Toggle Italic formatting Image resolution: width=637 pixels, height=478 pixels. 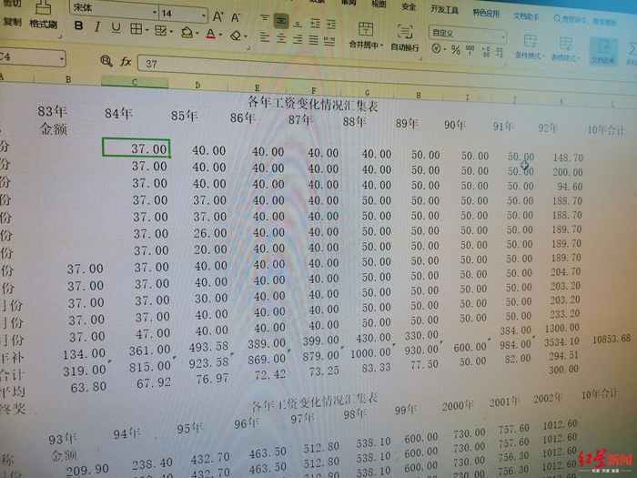97,26
